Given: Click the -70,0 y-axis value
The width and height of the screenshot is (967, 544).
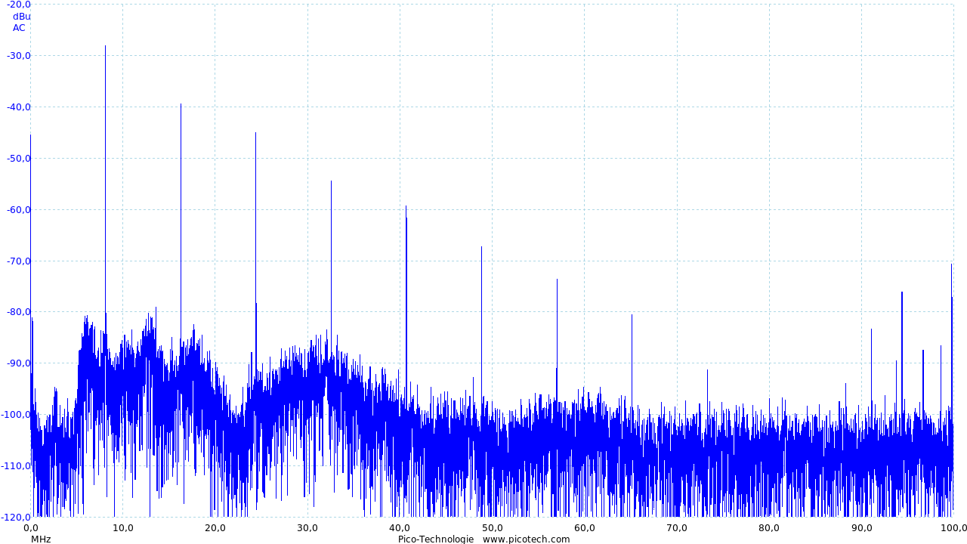Looking at the screenshot, I should coord(18,261).
